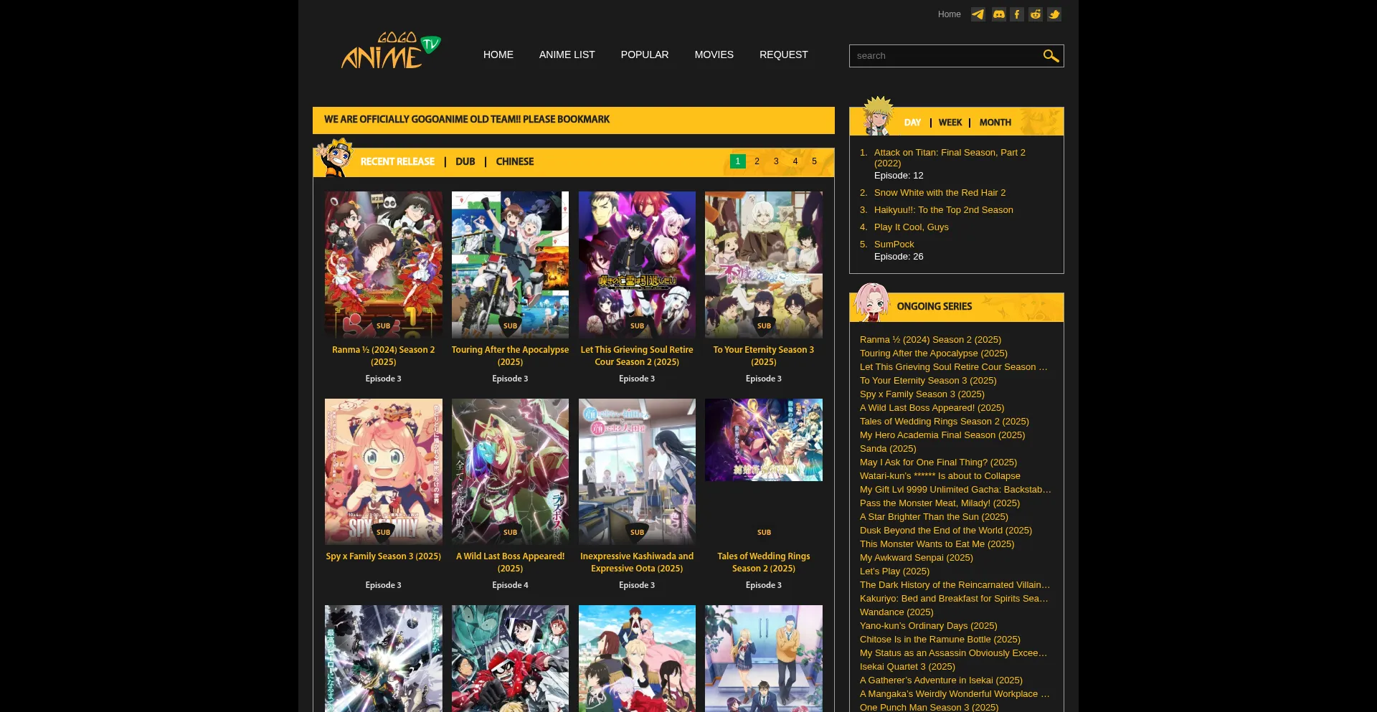
Task: Open MOVIES from the navigation menu
Action: (x=714, y=54)
